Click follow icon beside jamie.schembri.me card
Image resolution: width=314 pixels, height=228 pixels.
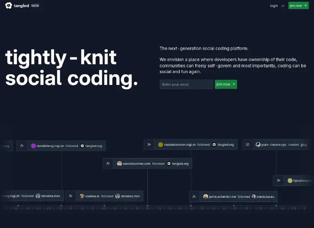[194, 197]
